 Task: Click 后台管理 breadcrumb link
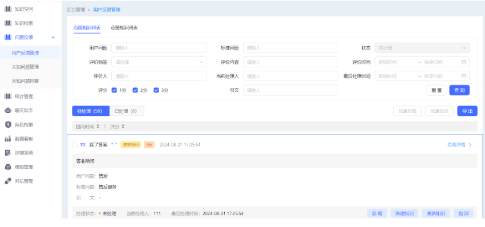pos(76,10)
